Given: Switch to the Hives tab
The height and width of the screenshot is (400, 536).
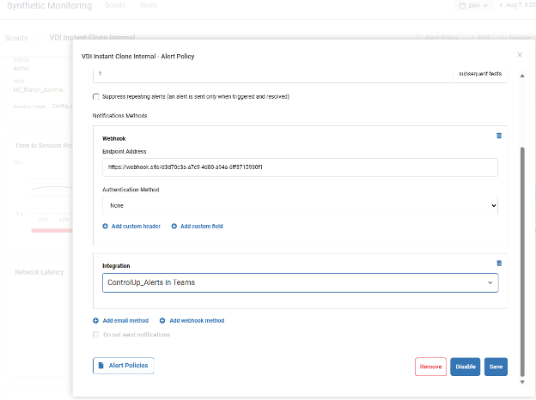Looking at the screenshot, I should pos(148,6).
